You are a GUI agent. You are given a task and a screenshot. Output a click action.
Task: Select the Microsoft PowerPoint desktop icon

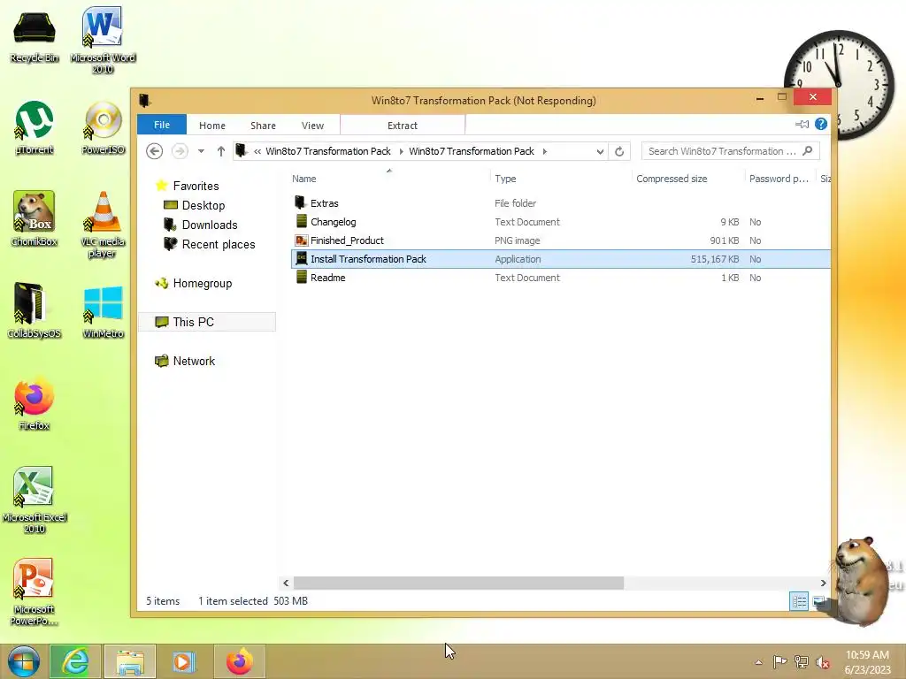tap(35, 591)
